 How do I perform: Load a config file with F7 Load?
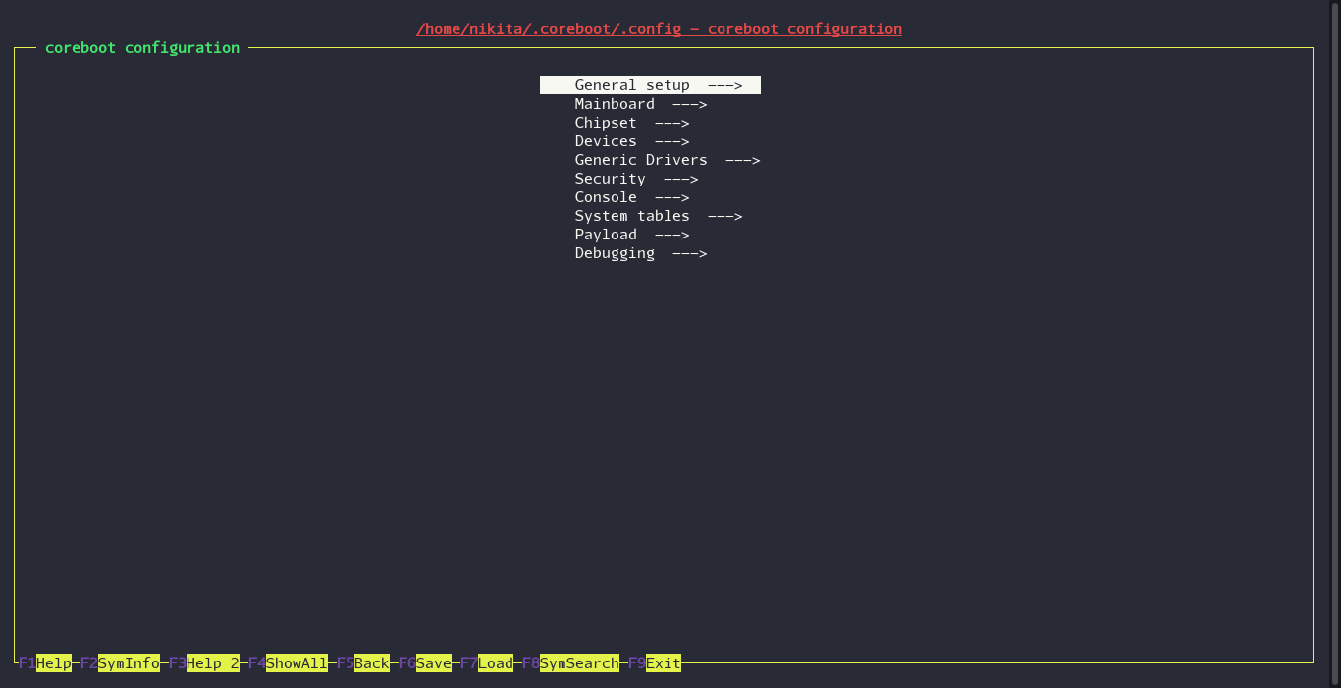tap(496, 662)
